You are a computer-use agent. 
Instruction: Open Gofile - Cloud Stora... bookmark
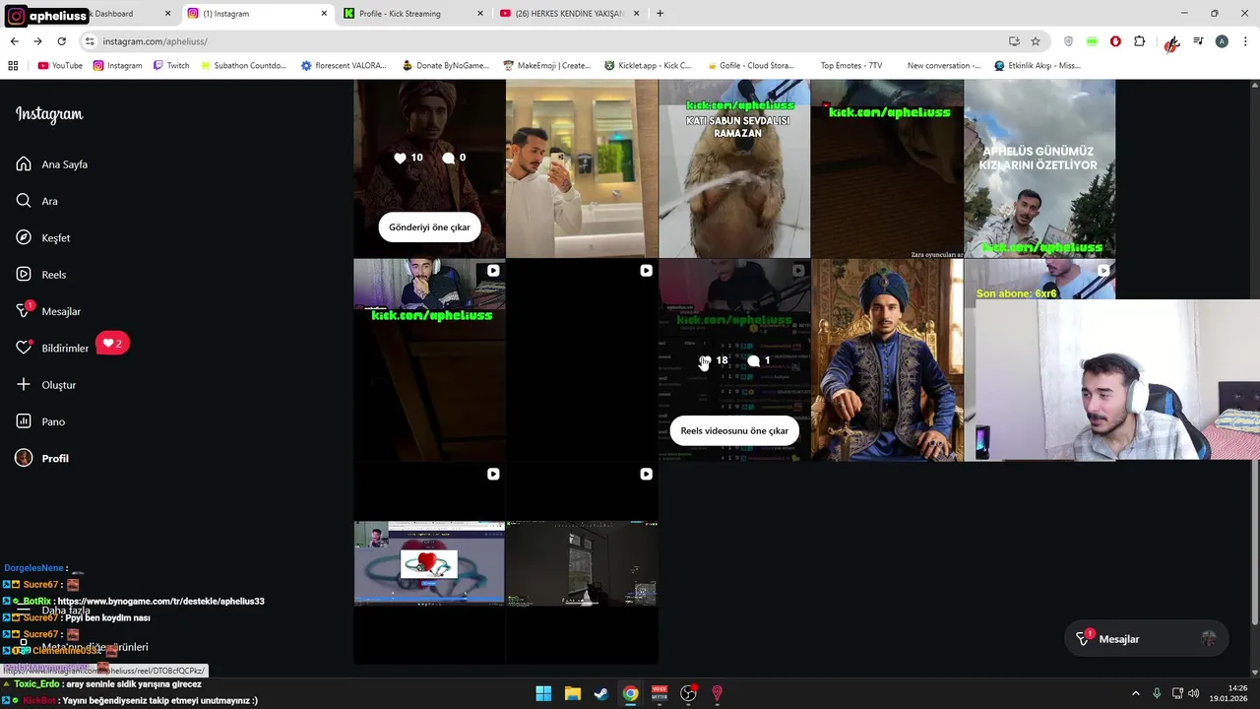click(749, 66)
